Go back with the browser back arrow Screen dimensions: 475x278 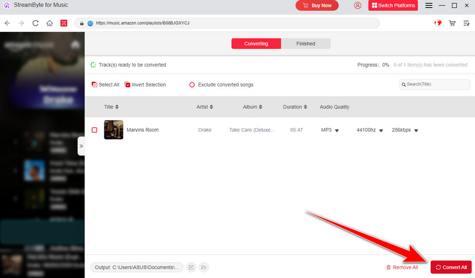tap(7, 23)
